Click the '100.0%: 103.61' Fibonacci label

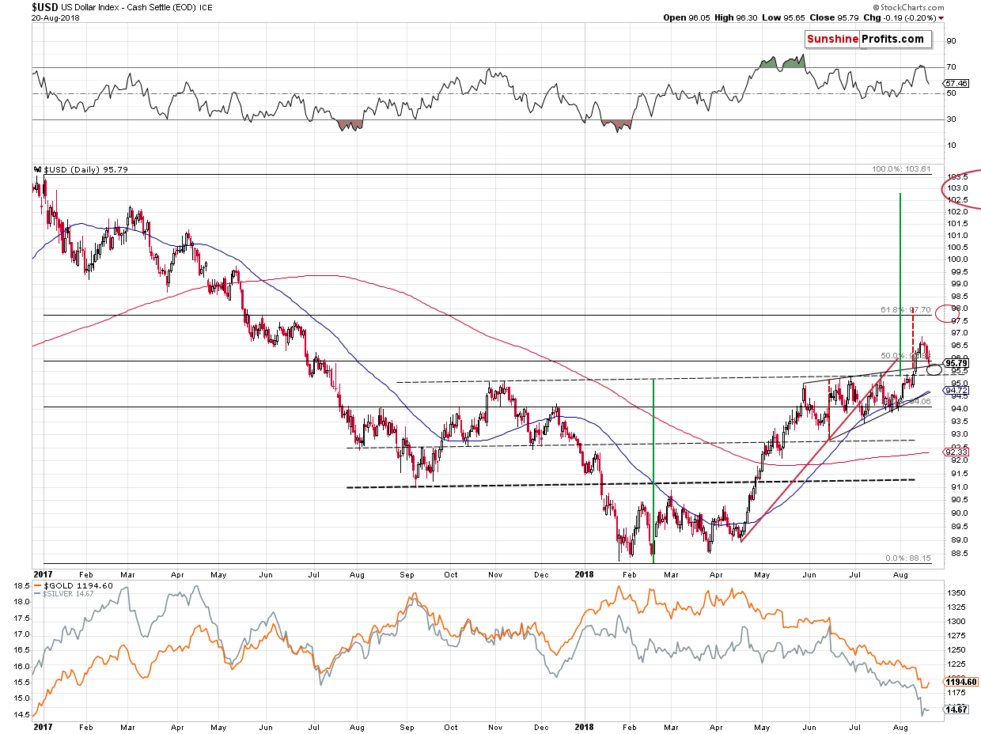(901, 169)
